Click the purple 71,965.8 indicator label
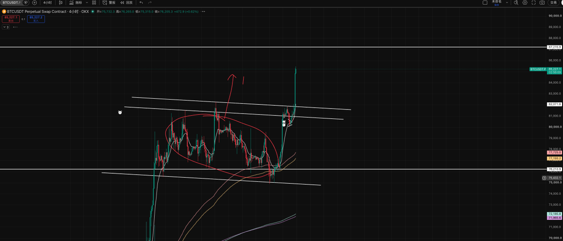563x241 pixels. 555,218
